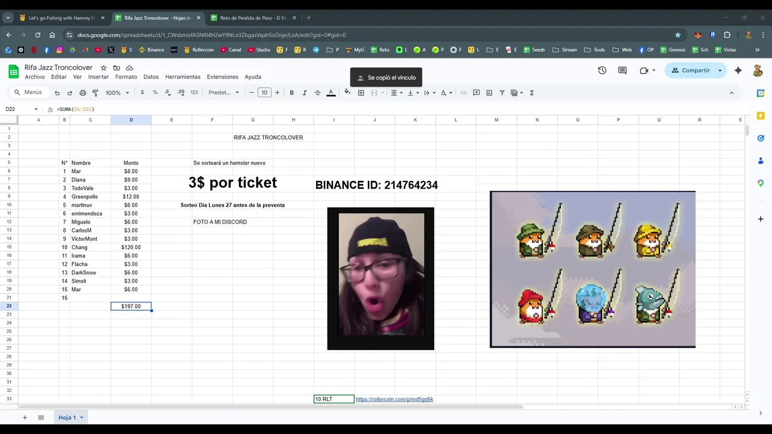Open fill color bucket

click(347, 93)
